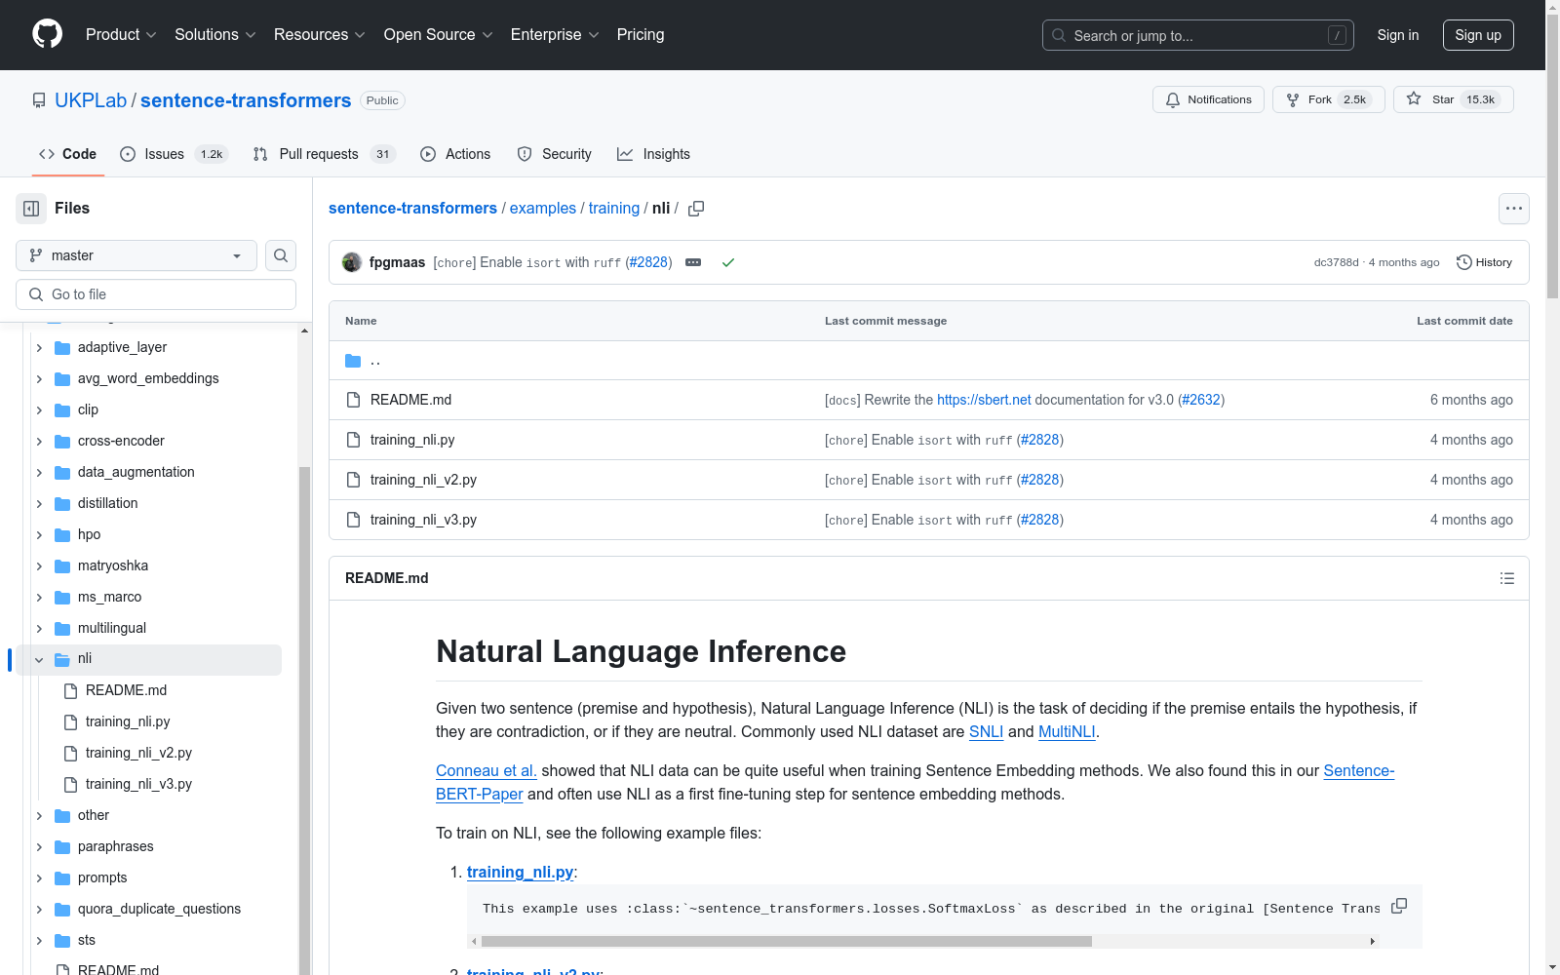1560x975 pixels.
Task: Expand the matryoshka folder chevron
Action: (39, 565)
